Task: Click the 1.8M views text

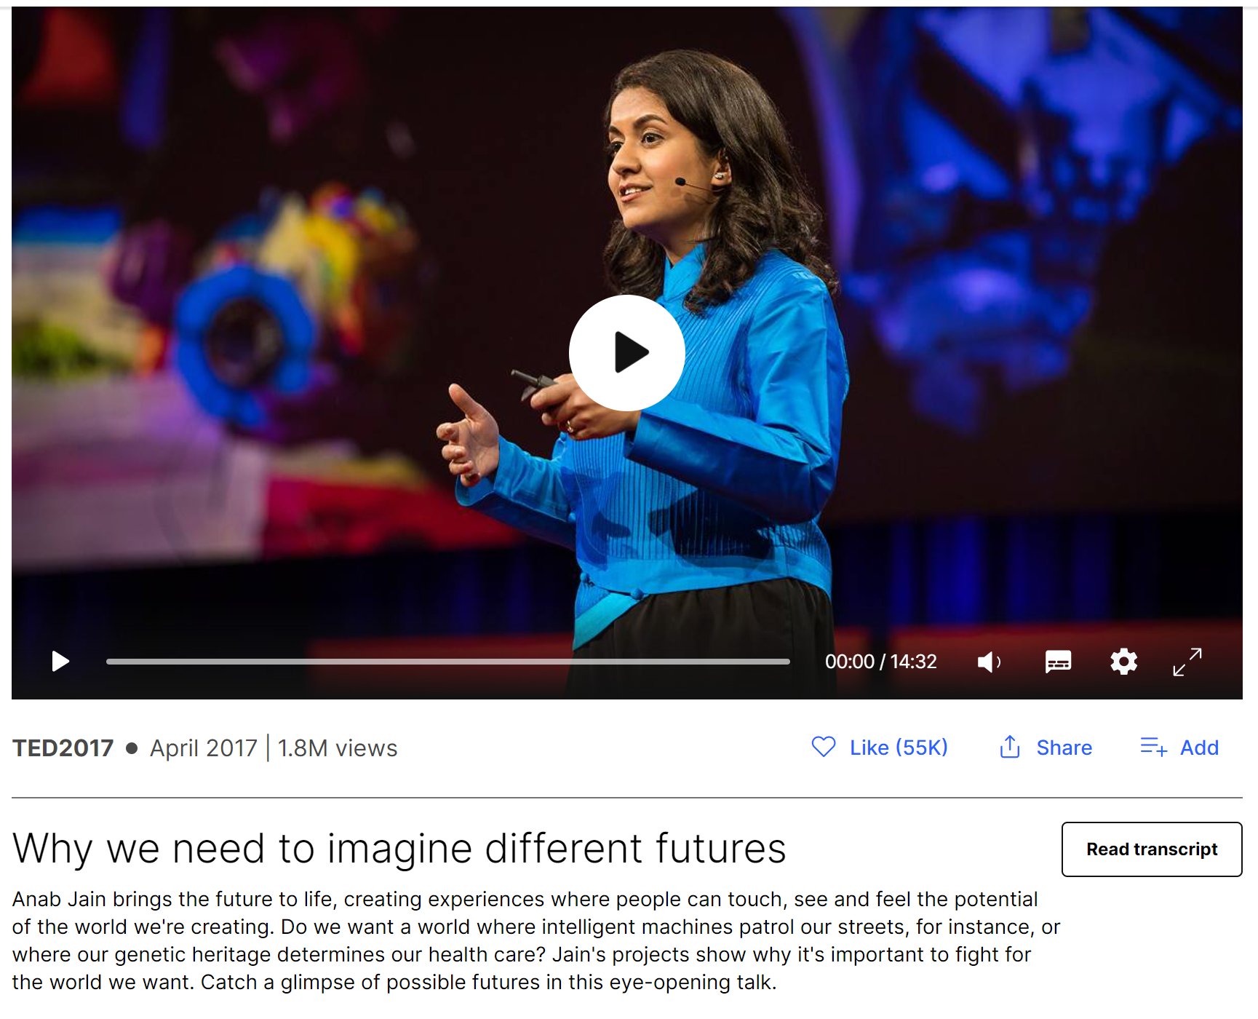Action: 338,748
